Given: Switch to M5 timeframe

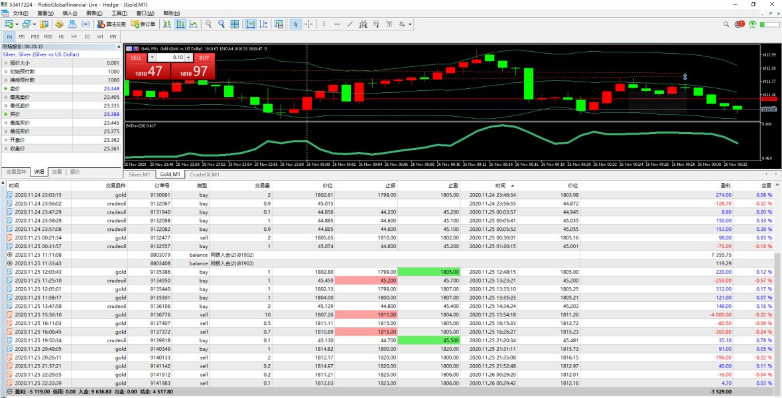Looking at the screenshot, I should click(22, 36).
